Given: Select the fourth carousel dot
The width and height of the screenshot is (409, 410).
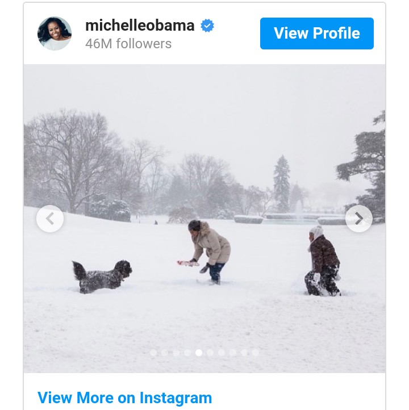Looking at the screenshot, I should coord(187,353).
